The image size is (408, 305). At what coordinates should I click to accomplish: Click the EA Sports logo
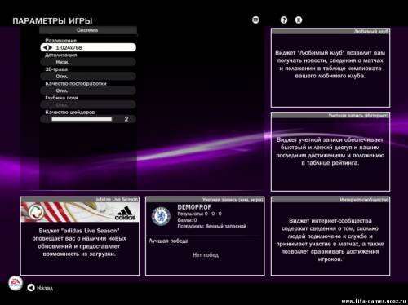pos(16,283)
